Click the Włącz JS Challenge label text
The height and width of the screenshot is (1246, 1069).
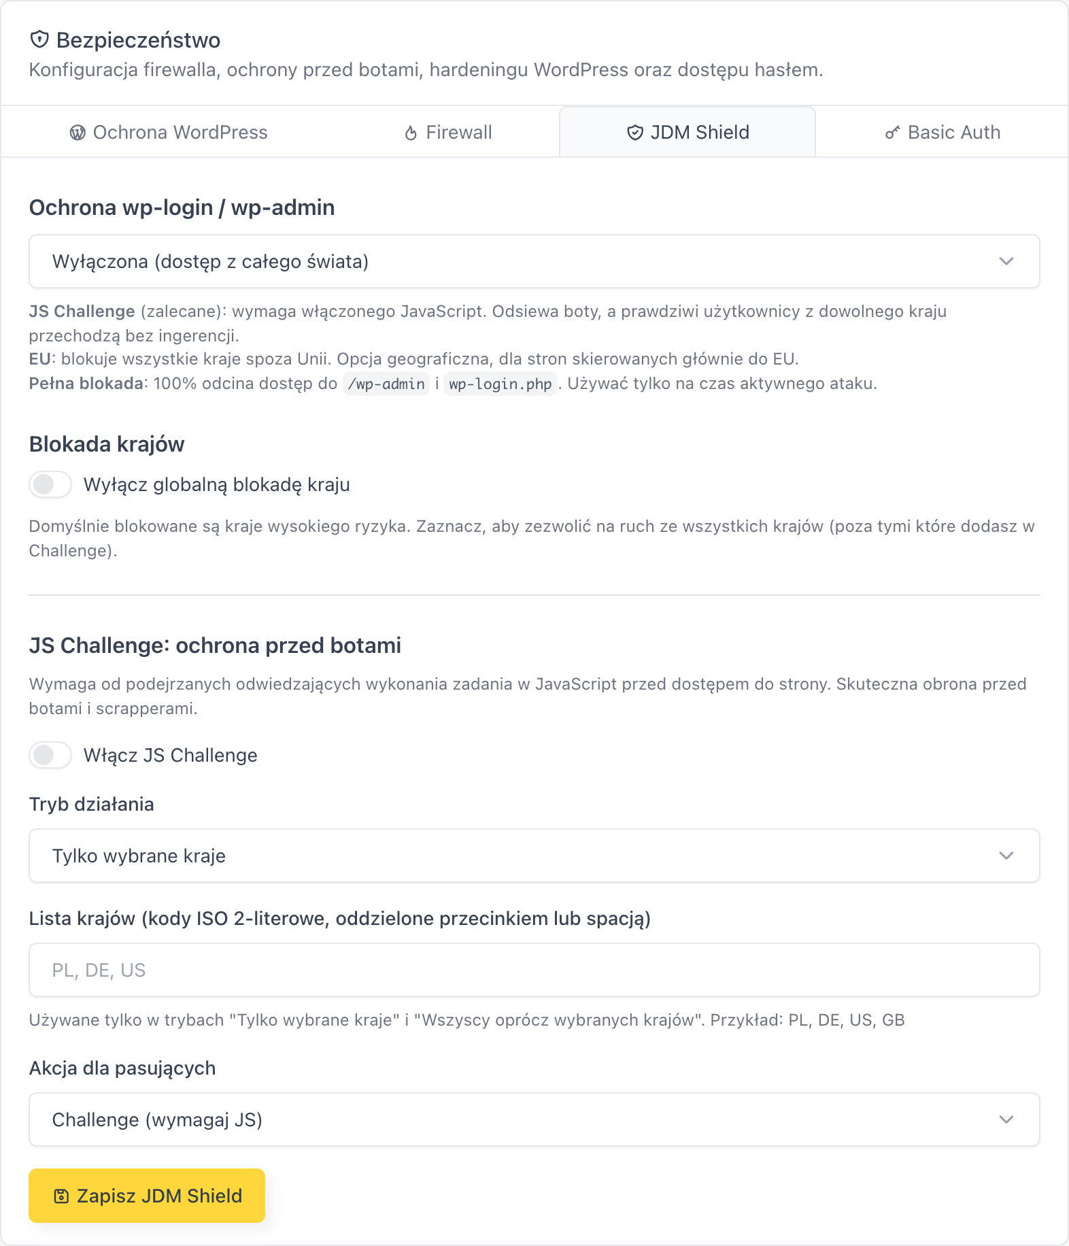tap(171, 755)
